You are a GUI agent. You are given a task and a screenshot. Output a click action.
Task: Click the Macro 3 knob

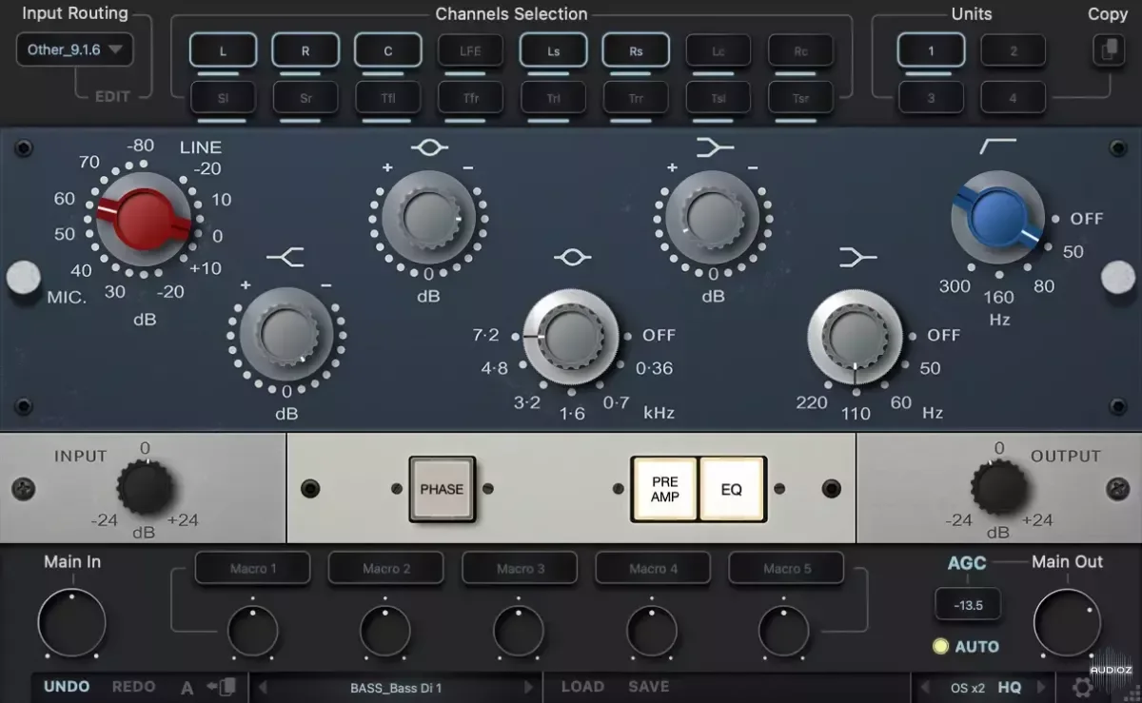pyautogui.click(x=519, y=630)
